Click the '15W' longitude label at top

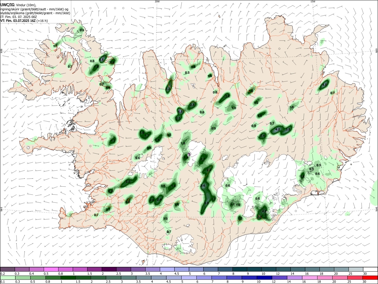[313, 1]
